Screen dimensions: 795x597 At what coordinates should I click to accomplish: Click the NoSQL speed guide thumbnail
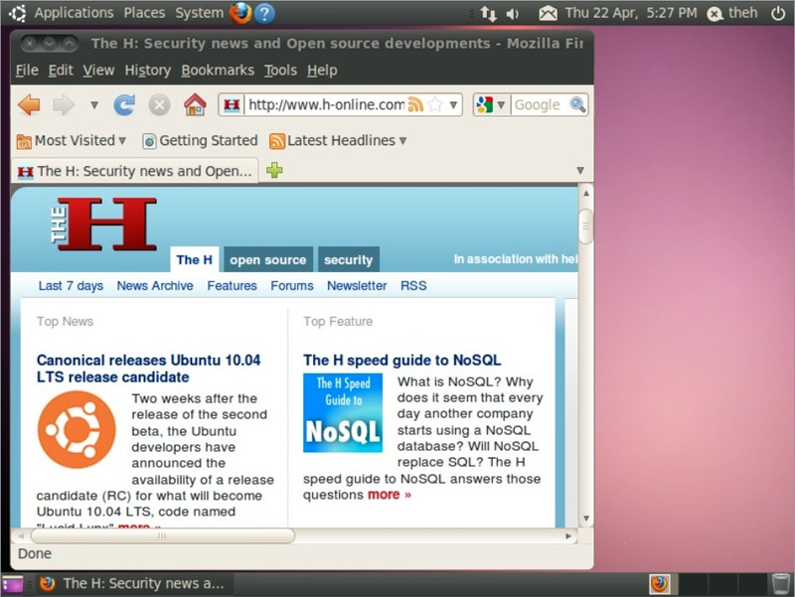coord(343,412)
